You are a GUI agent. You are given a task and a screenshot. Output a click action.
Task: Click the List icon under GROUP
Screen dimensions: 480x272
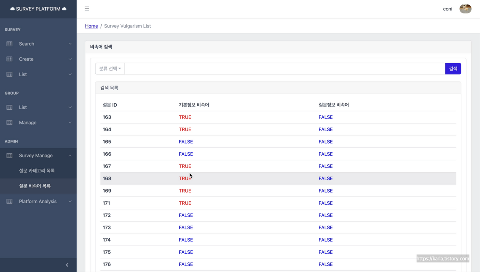(9, 107)
